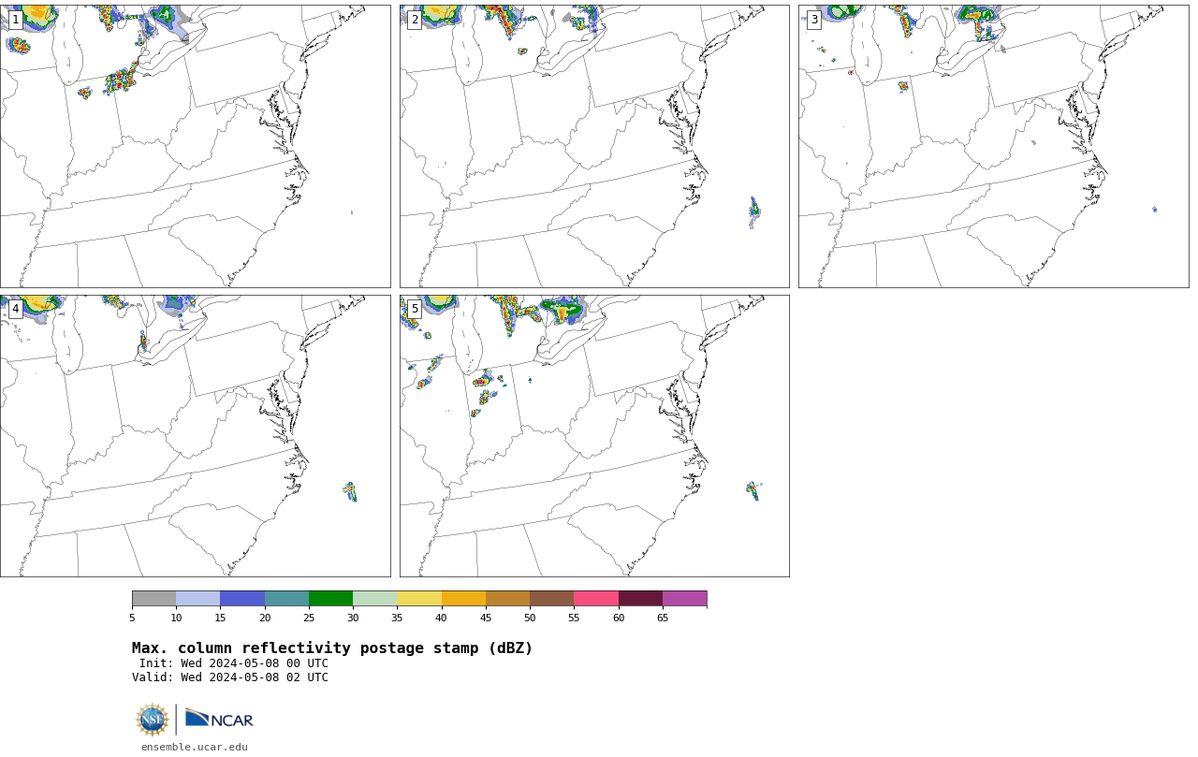Viewport: 1198px width, 757px height.
Task: Click the maroon 60-65 dBZ swatch
Action: [640, 599]
